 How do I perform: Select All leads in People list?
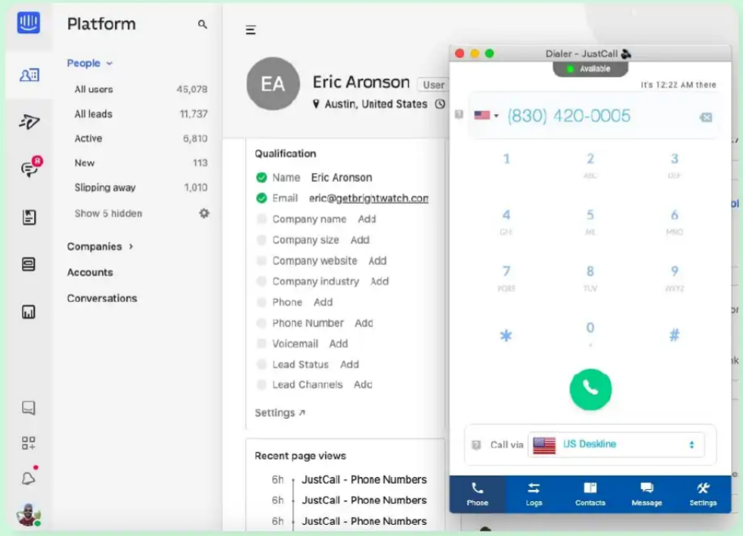[x=141, y=114]
